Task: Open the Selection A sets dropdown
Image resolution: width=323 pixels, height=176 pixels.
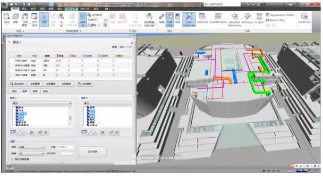Action: [x=42, y=103]
